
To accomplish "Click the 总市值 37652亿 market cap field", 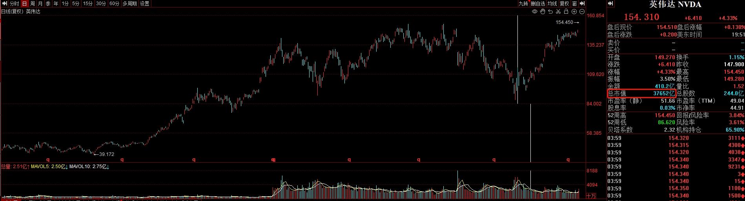I will coord(641,94).
